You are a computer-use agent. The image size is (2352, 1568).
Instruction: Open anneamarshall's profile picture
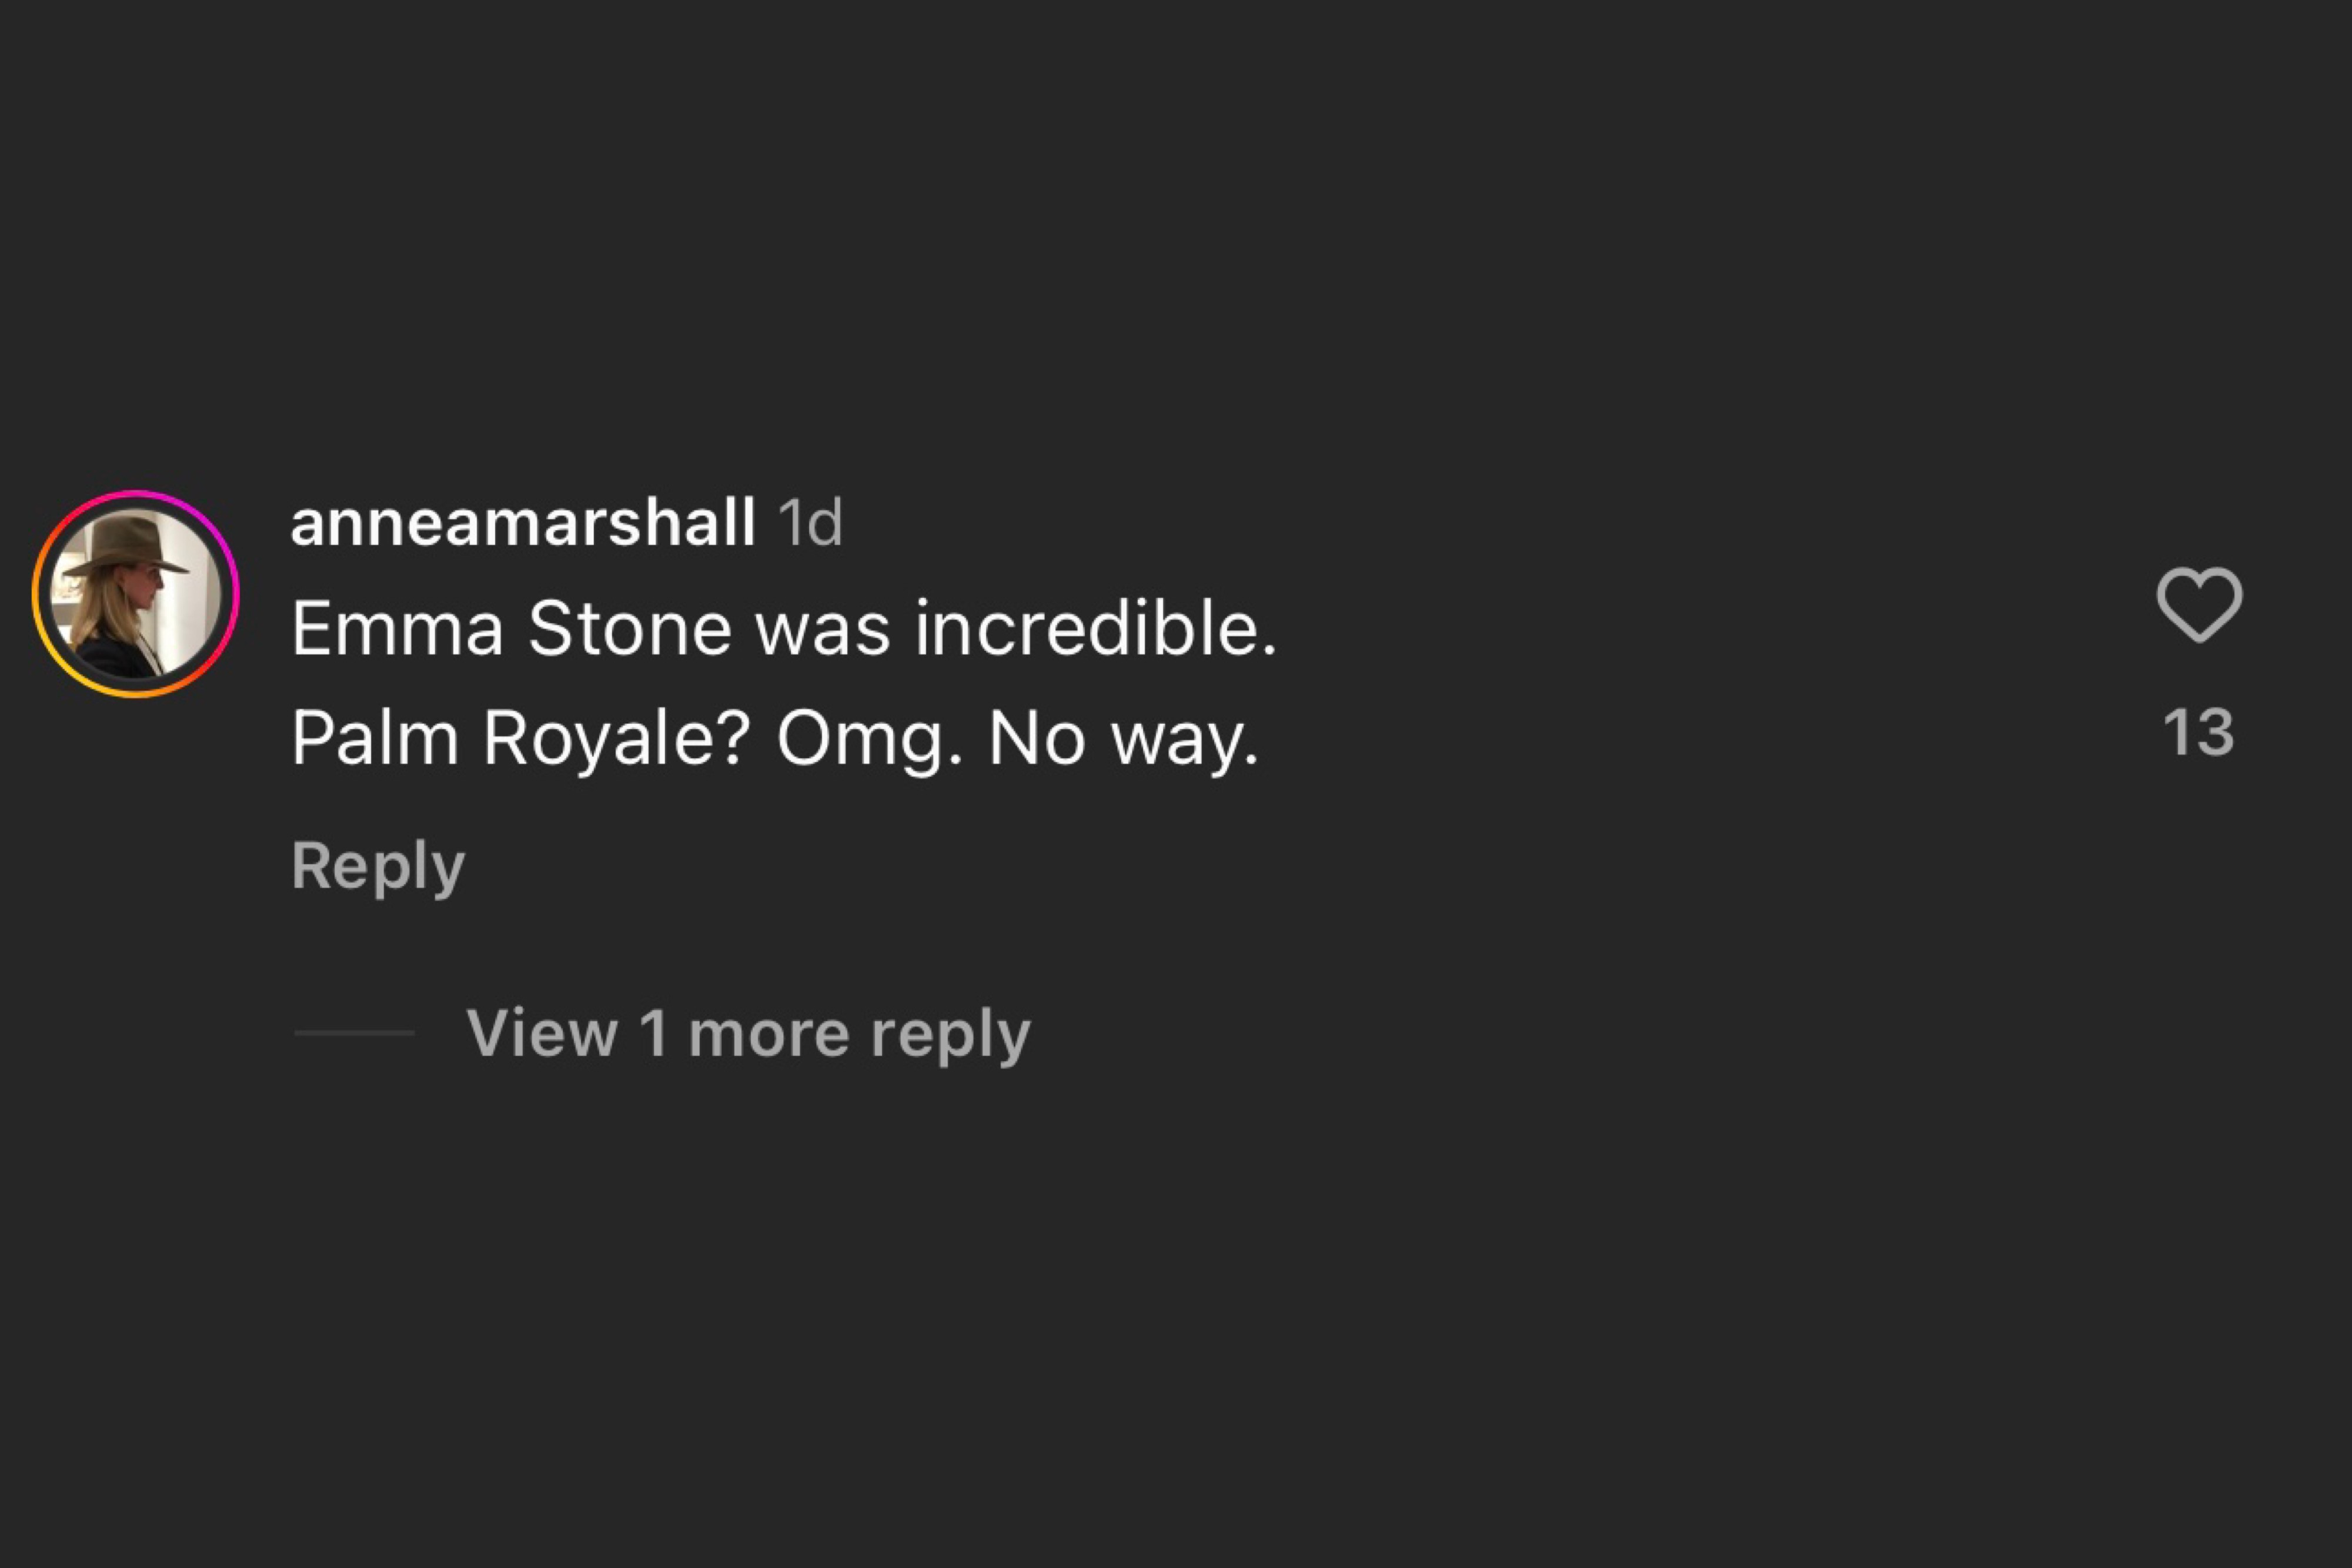point(136,594)
